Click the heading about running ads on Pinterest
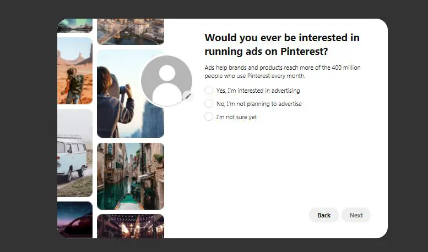The image size is (428, 252). (282, 44)
